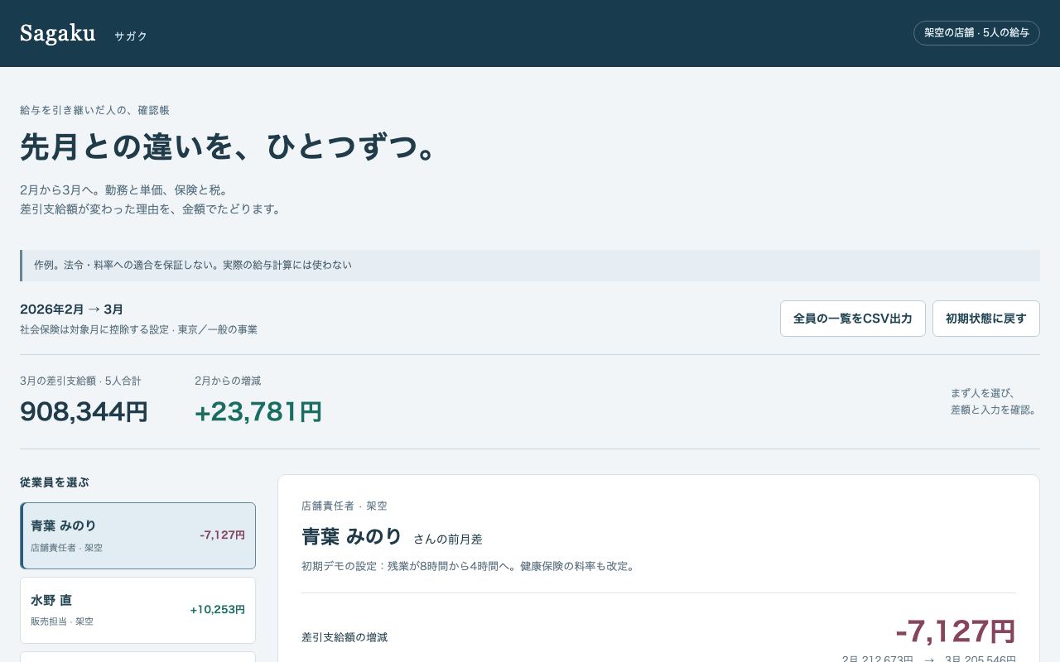Click the 架空の店舗・5人の給与 badge
Viewport: 1060px width, 662px height.
pyautogui.click(x=976, y=33)
